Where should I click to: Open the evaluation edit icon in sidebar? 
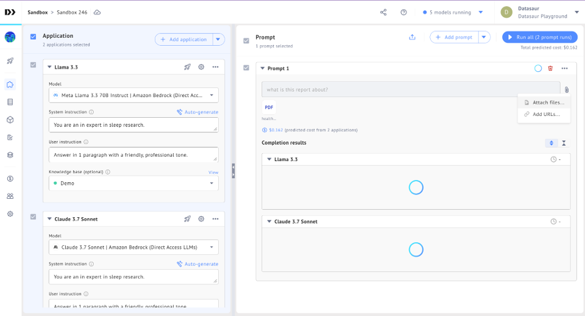(10, 137)
